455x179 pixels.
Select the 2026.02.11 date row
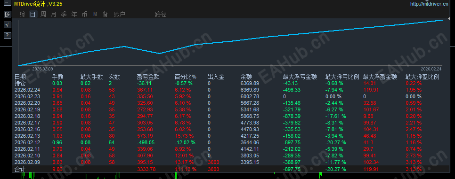(27, 149)
